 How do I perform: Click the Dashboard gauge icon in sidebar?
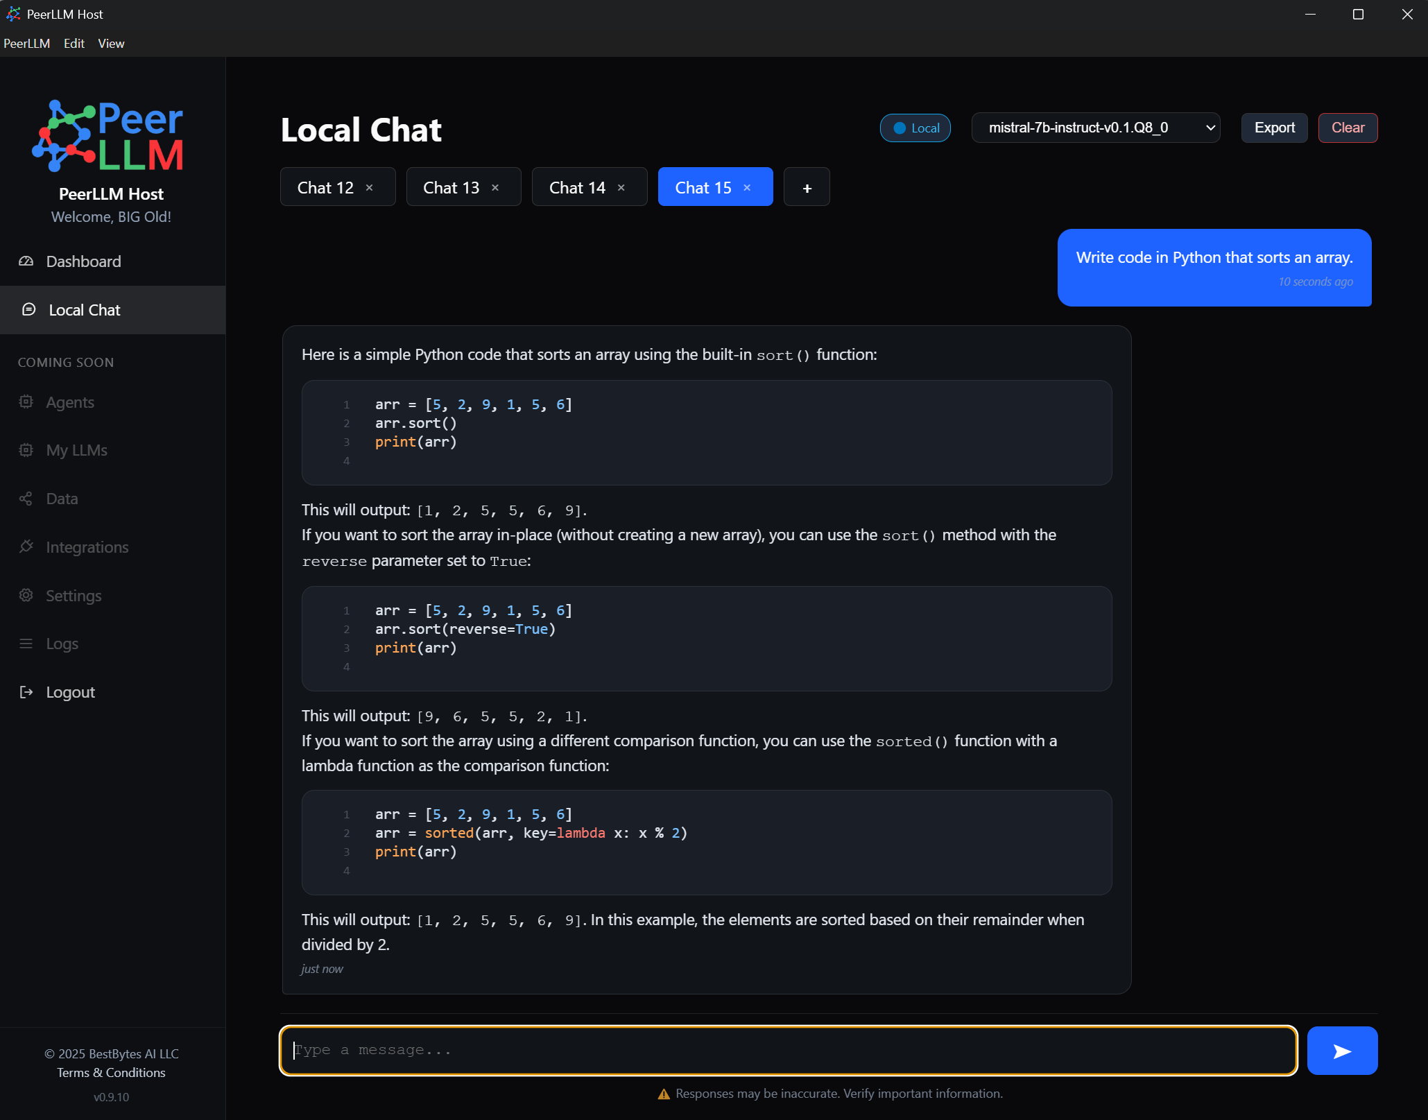coord(26,261)
